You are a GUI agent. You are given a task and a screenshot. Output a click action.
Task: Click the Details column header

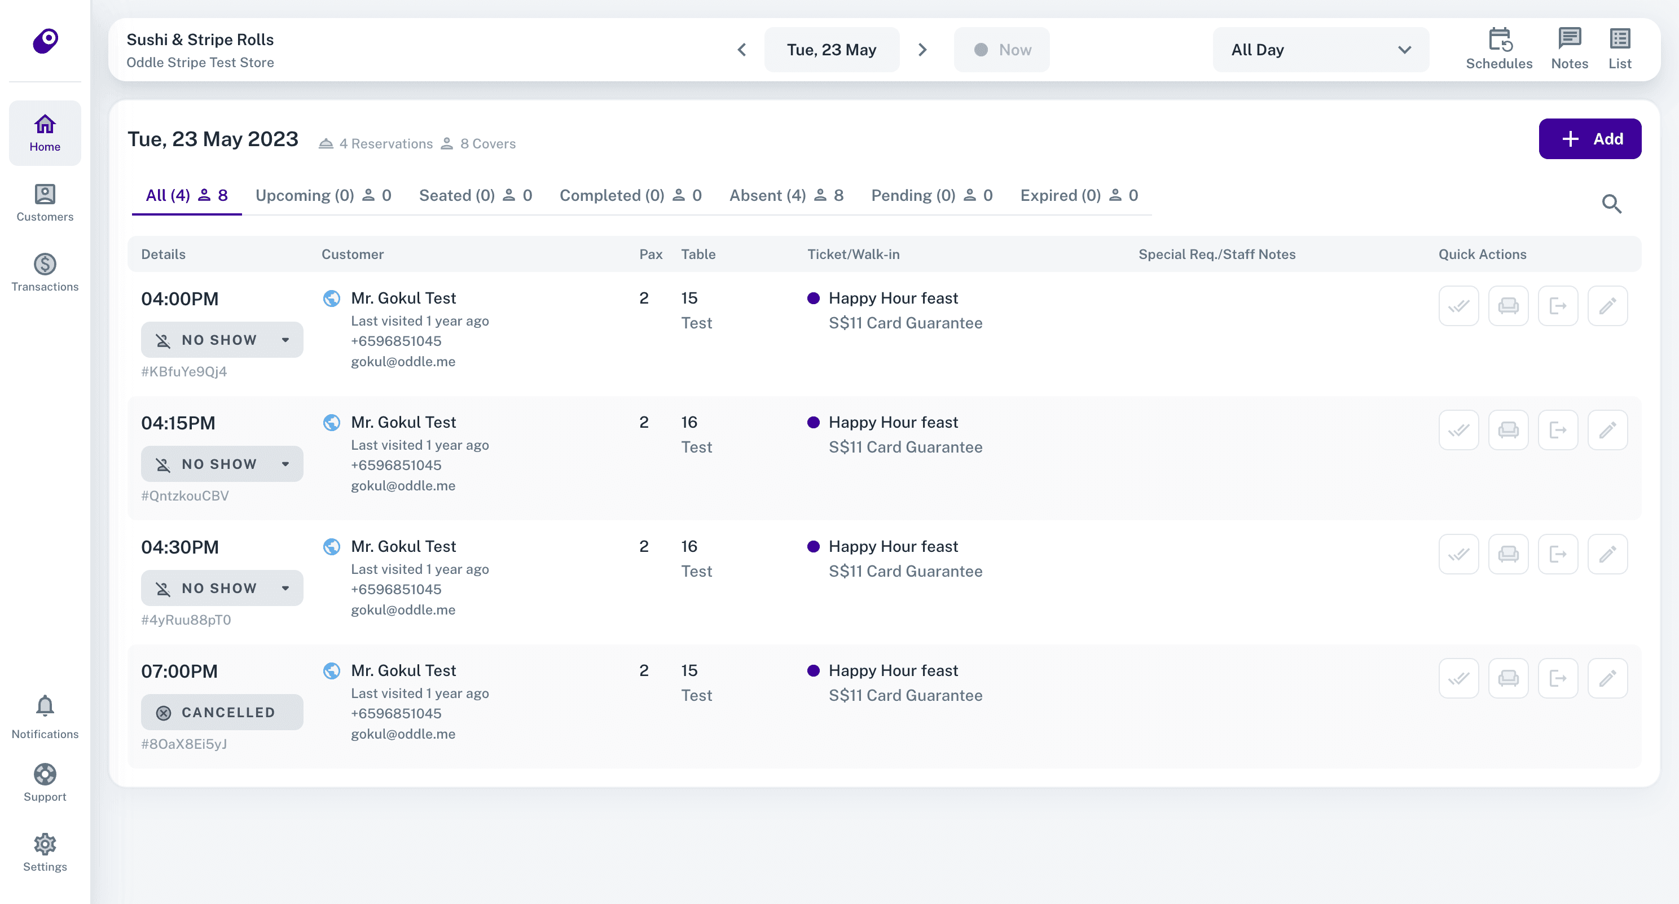pyautogui.click(x=163, y=254)
